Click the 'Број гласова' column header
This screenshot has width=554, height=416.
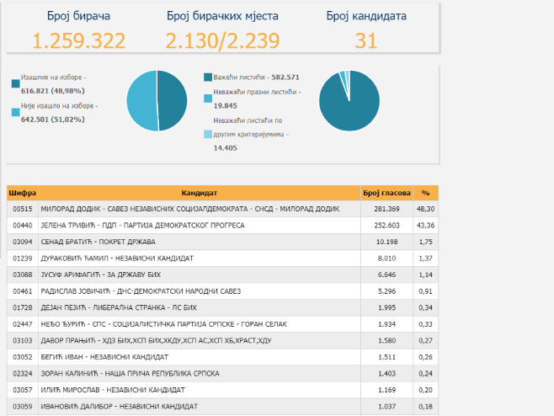(x=385, y=193)
